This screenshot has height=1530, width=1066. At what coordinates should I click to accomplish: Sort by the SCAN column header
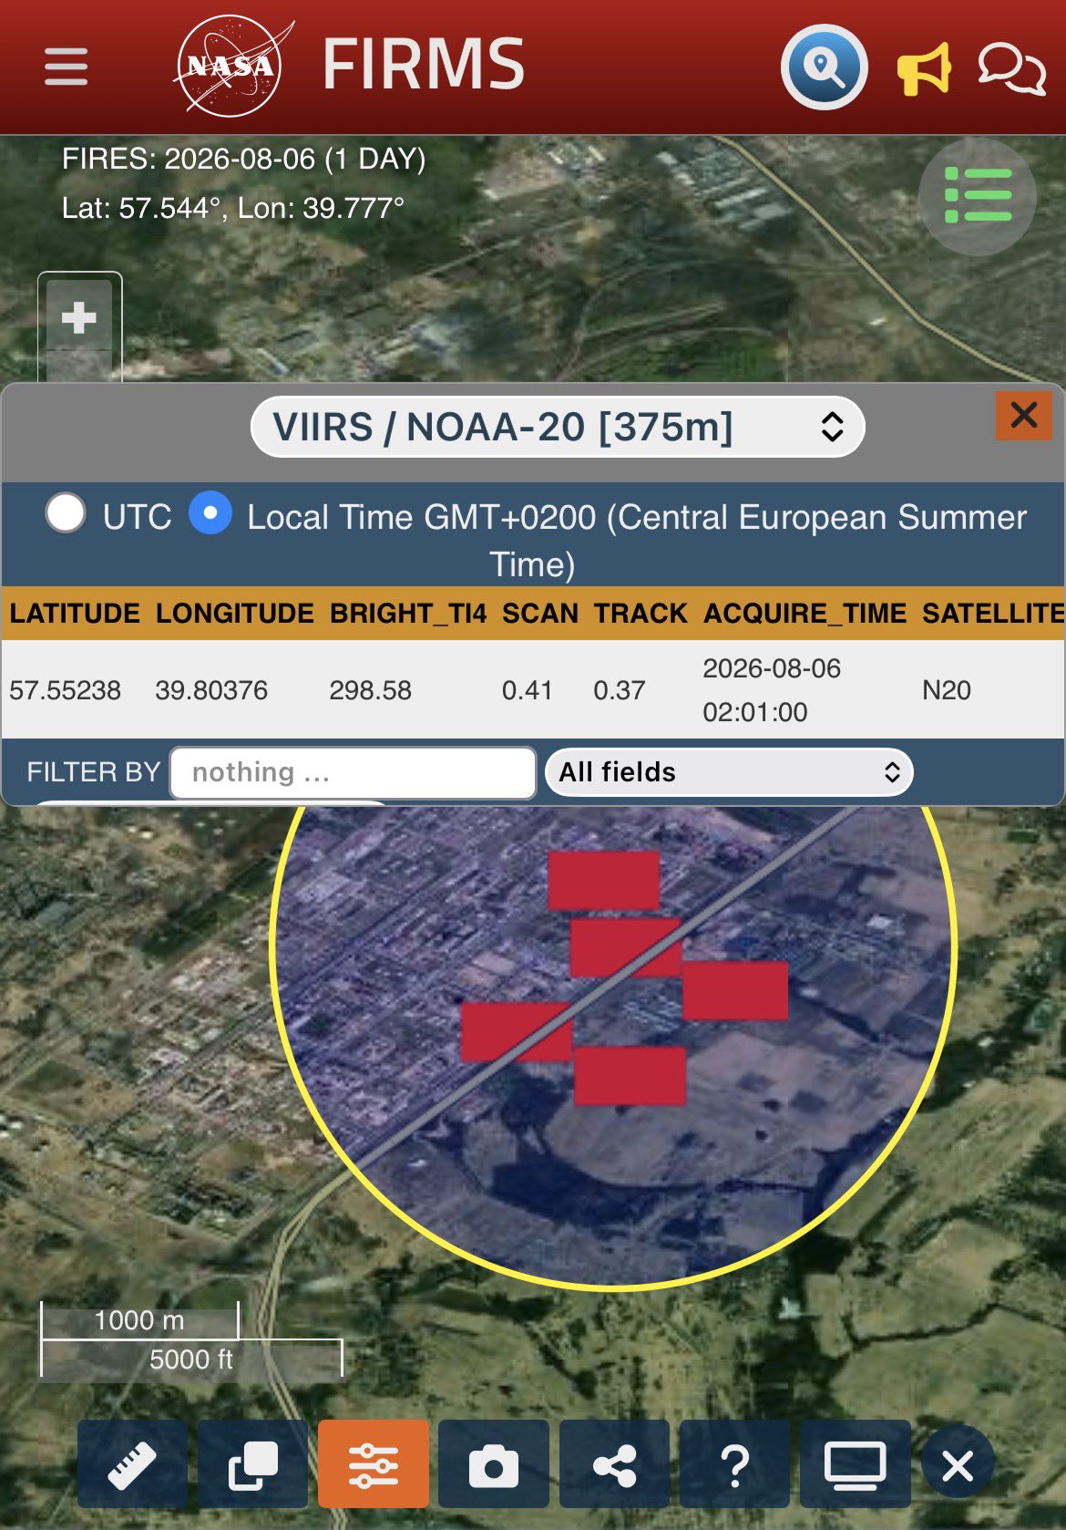[540, 614]
